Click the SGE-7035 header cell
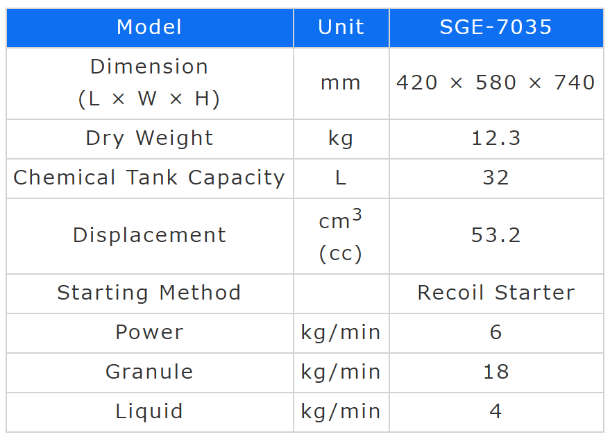The width and height of the screenshot is (610, 439). click(x=495, y=27)
